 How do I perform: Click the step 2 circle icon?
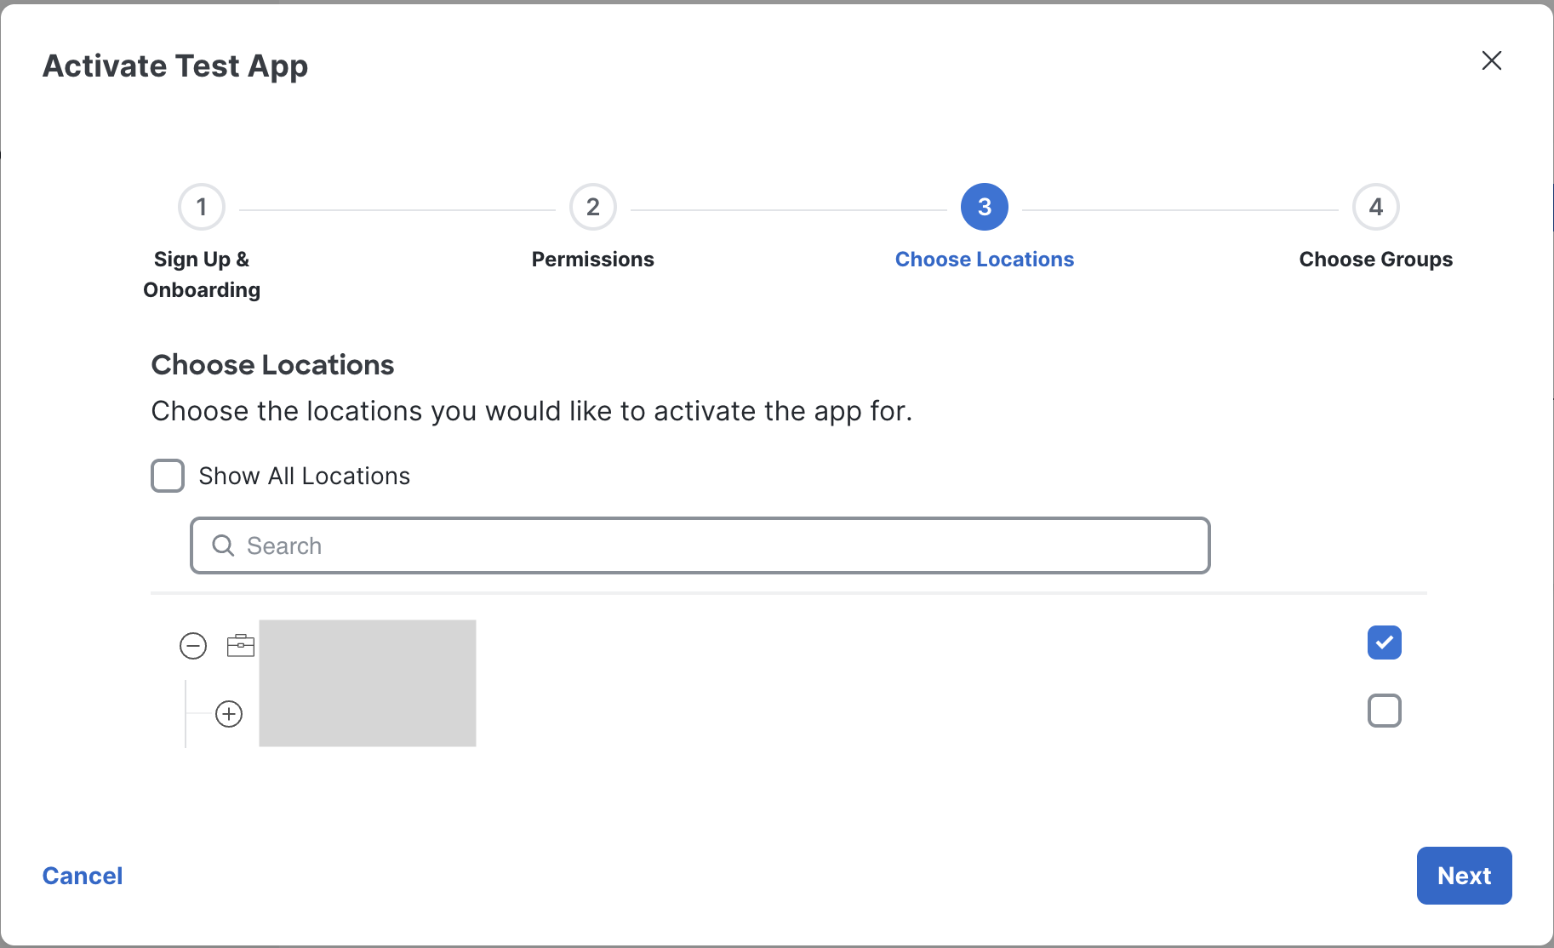pos(593,207)
